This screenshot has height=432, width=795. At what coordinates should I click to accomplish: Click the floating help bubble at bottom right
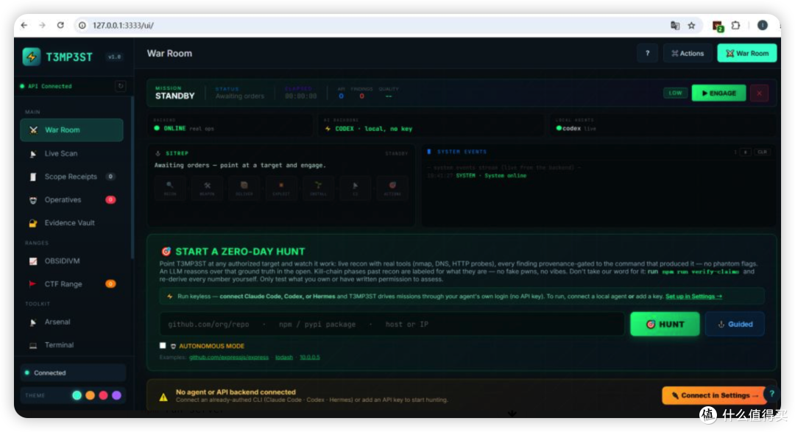771,394
